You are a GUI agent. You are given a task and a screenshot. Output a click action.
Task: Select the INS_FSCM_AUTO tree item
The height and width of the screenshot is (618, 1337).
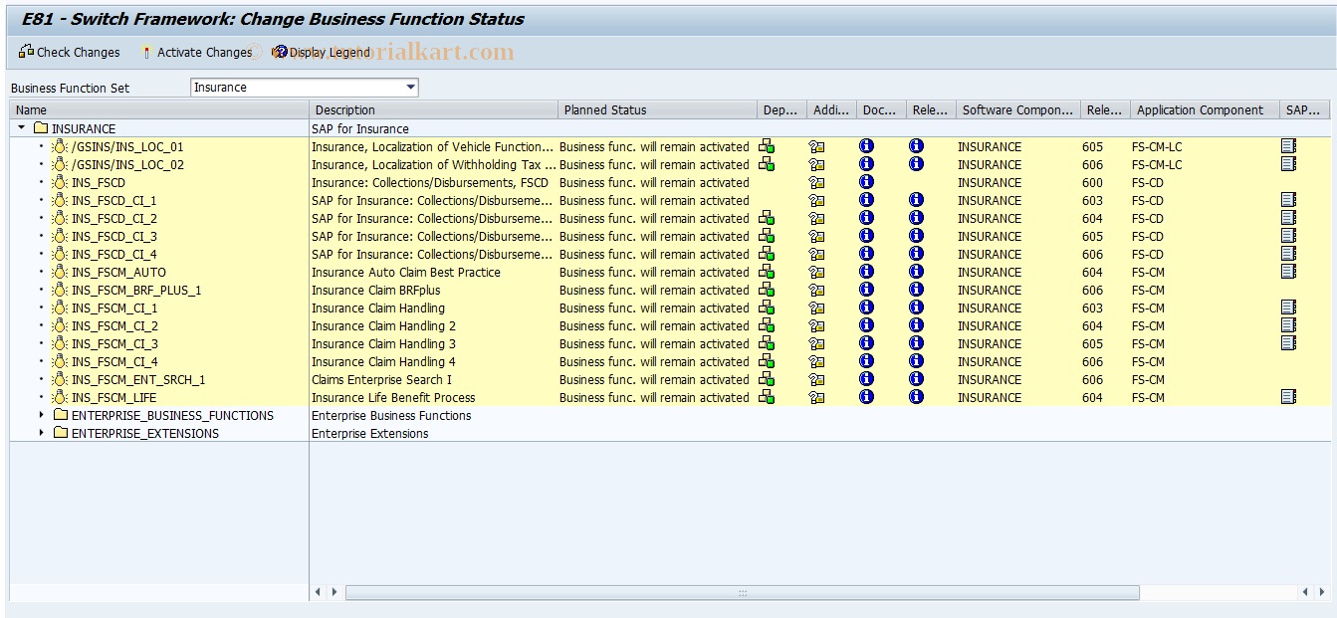(118, 272)
